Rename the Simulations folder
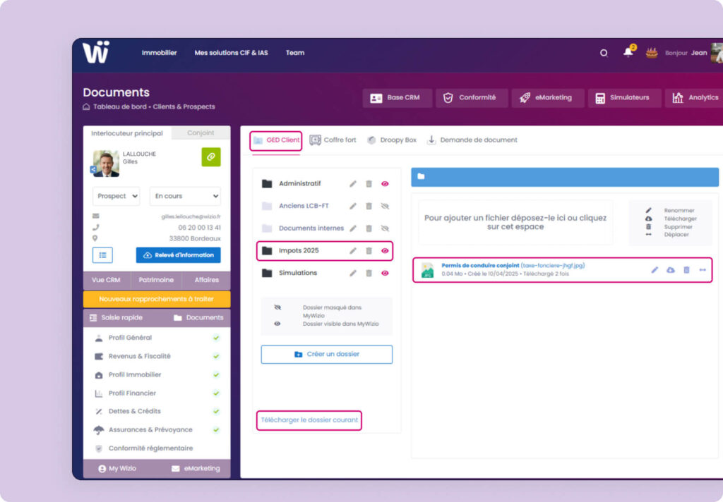The height and width of the screenshot is (502, 723). click(x=353, y=273)
